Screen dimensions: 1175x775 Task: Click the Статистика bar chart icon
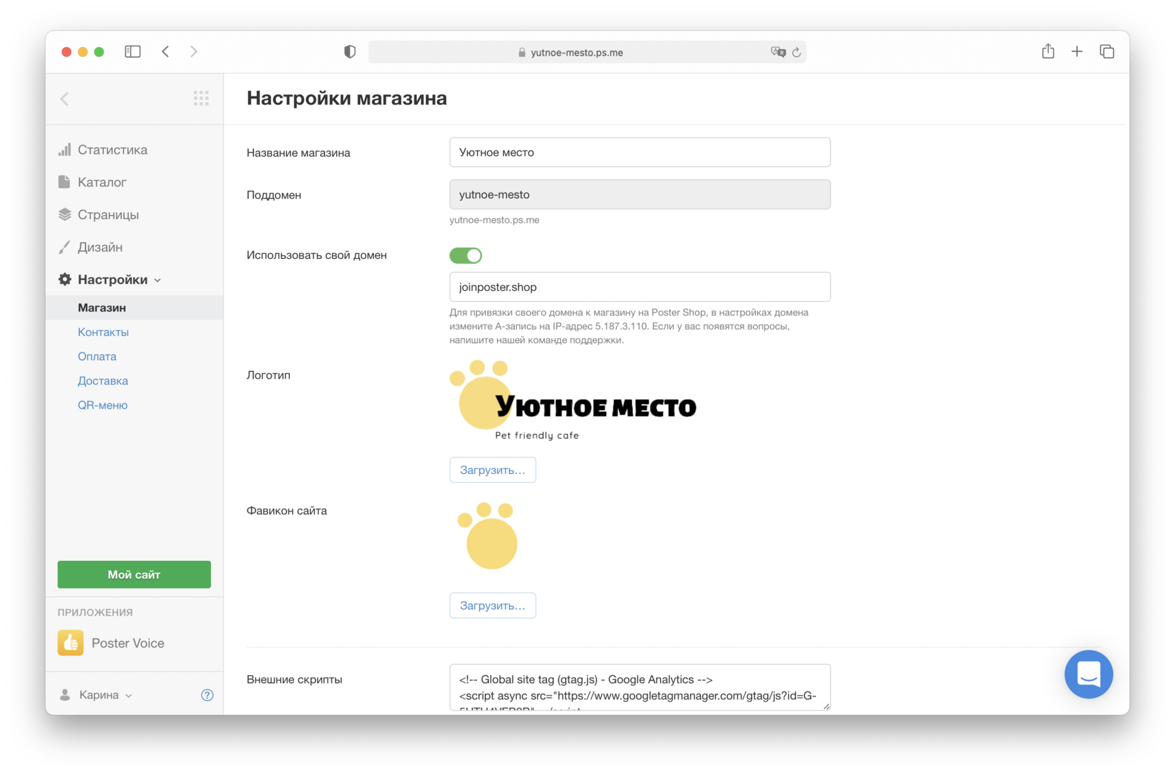pyautogui.click(x=64, y=149)
